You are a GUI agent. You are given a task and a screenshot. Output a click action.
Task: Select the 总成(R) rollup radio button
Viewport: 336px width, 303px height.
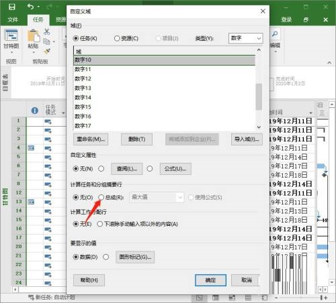click(x=101, y=197)
